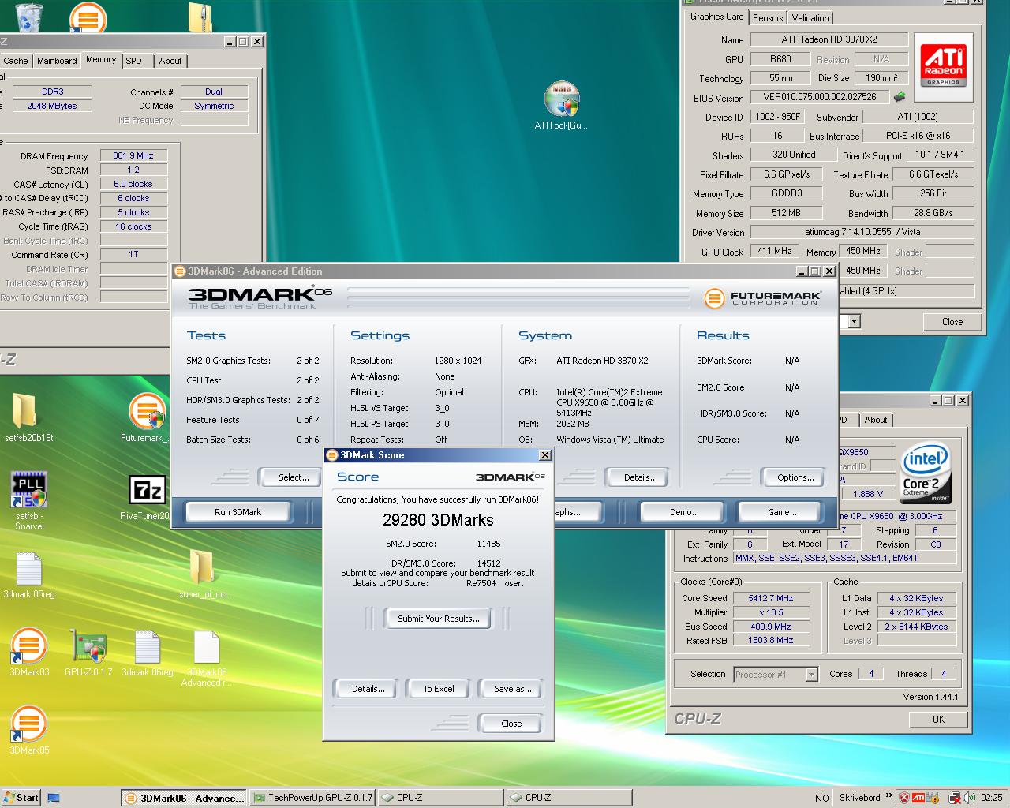Open the RivaTuner20 7z archive
1010x808 pixels.
pyautogui.click(x=148, y=489)
